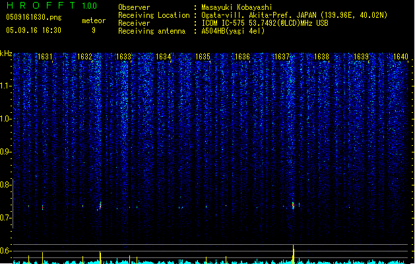Screen dimensions: 415x264
Task: Click the 1.0 kHz axis label
Action: (x=5, y=119)
